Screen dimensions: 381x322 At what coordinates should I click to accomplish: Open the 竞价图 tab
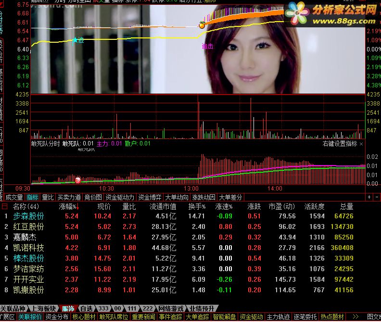tap(93, 197)
